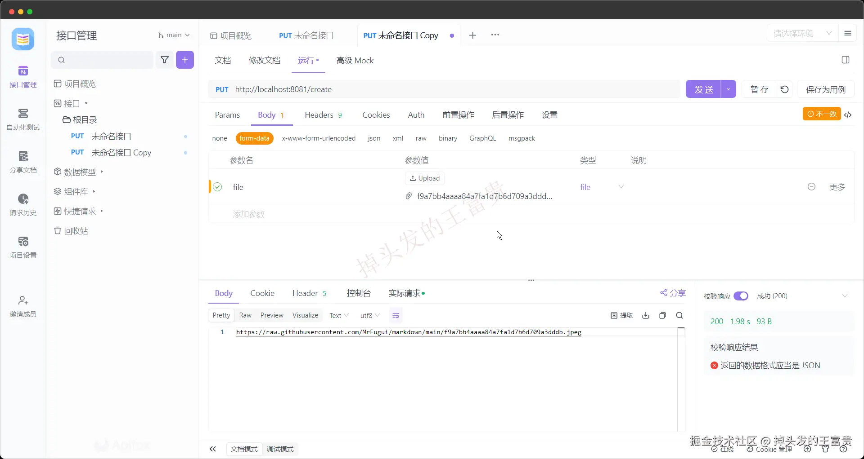Open the returned githubusercontent image URL
The image size is (864, 459).
click(x=409, y=332)
